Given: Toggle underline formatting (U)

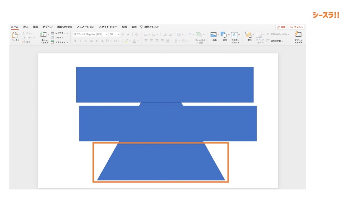Looking at the screenshot, I should click(86, 41).
